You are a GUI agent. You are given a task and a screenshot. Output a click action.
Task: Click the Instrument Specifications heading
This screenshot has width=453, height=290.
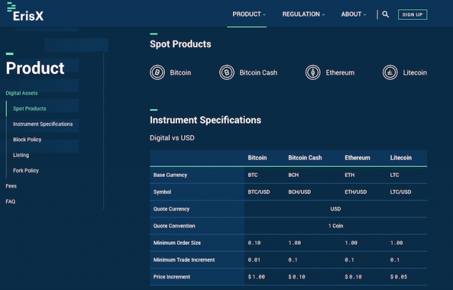pos(205,120)
